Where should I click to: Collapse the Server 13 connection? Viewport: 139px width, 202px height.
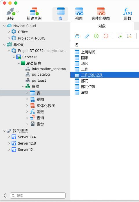click(x=14, y=57)
